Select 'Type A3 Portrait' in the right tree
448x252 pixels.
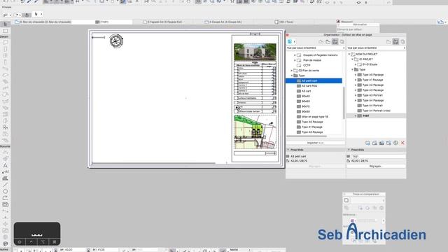(372, 95)
